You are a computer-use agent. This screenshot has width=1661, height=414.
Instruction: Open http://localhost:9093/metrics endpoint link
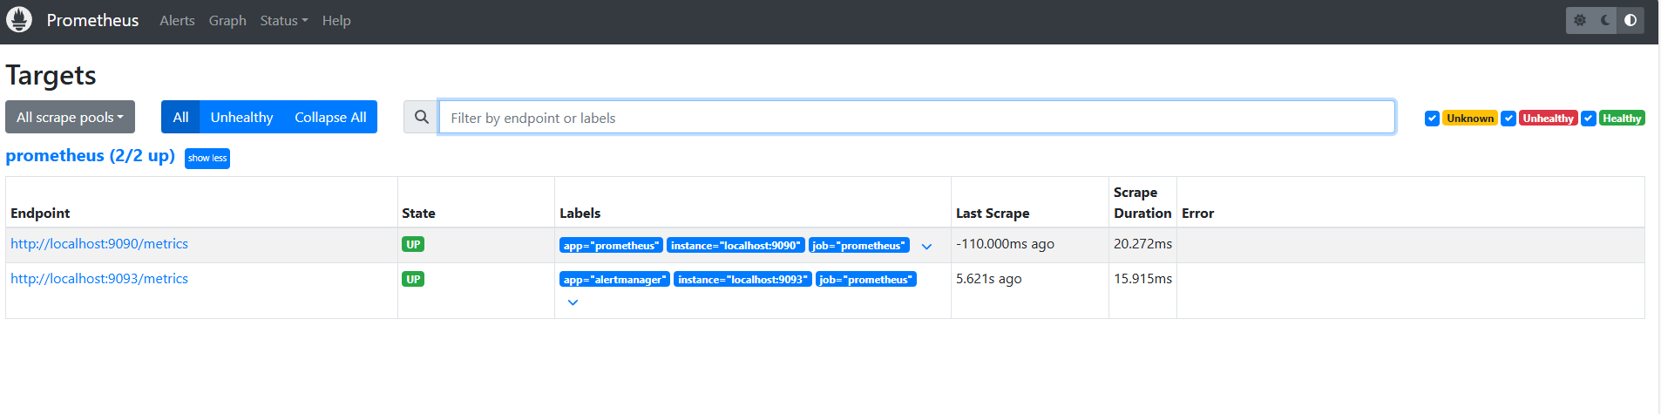99,279
